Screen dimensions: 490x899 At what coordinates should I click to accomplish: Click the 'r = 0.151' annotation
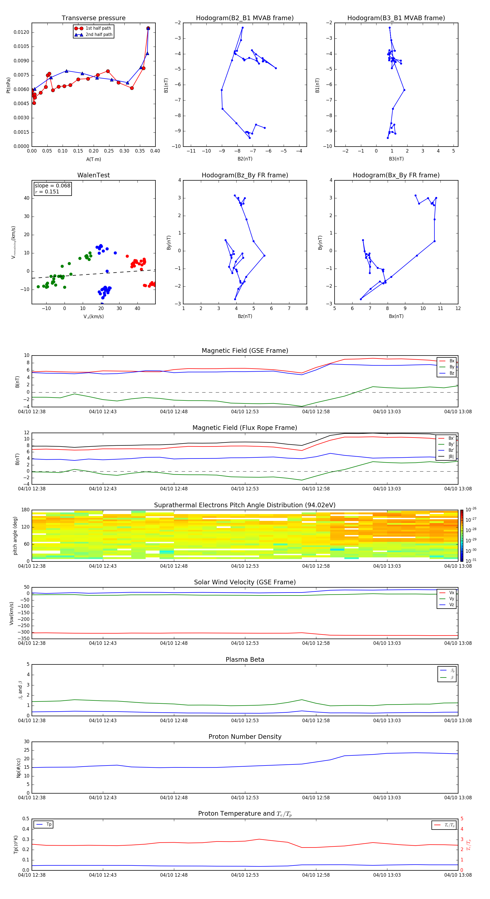47,192
